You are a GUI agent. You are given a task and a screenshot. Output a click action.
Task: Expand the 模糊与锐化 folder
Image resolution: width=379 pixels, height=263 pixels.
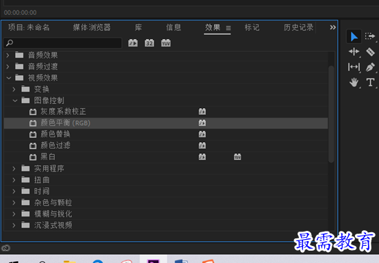[x=14, y=214]
